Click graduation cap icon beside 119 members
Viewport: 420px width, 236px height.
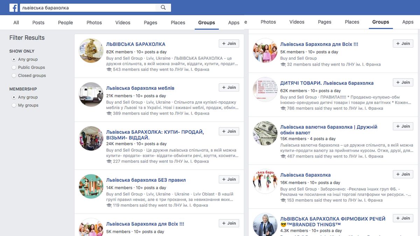pos(109,205)
